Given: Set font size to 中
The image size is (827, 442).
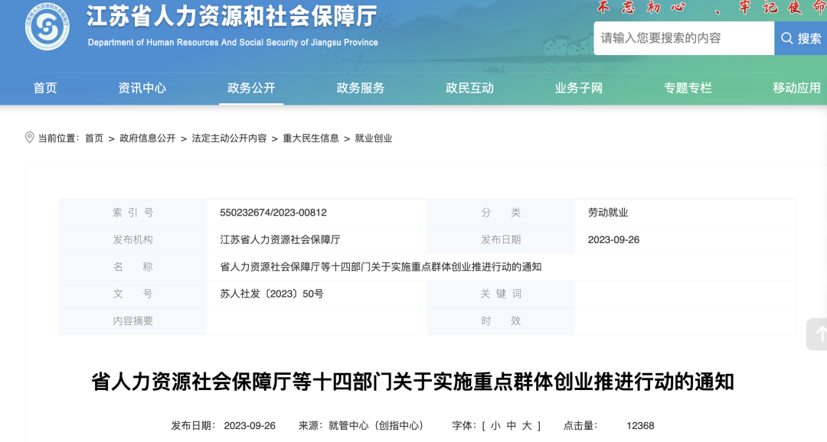Looking at the screenshot, I should point(511,426).
